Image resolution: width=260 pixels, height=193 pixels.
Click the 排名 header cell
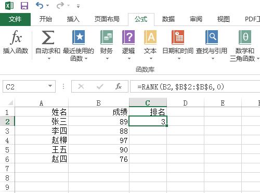[x=148, y=112]
